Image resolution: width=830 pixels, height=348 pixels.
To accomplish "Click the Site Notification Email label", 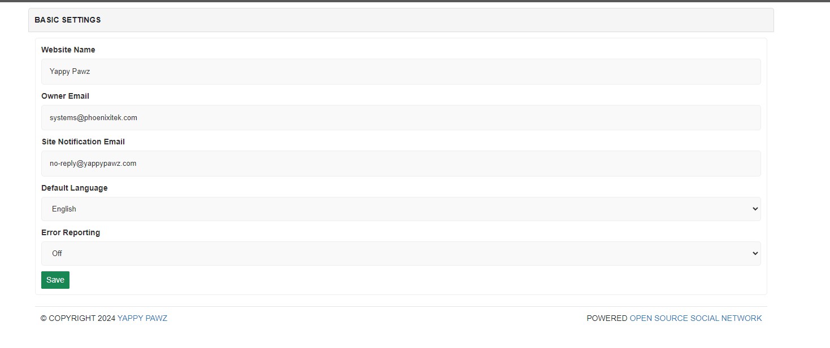I will (83, 142).
